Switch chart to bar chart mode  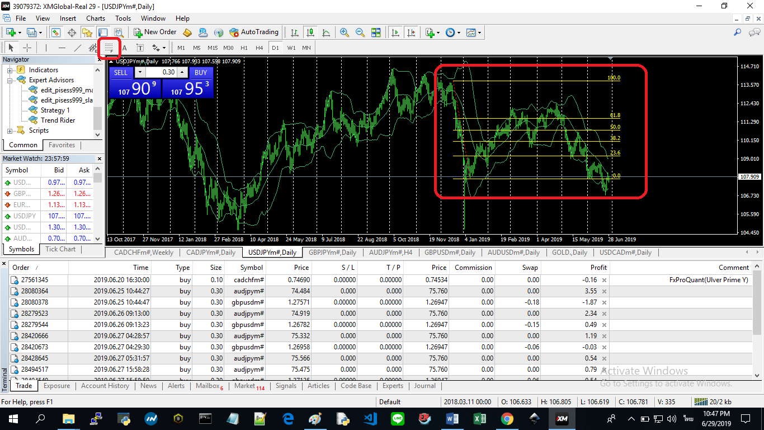tap(294, 32)
